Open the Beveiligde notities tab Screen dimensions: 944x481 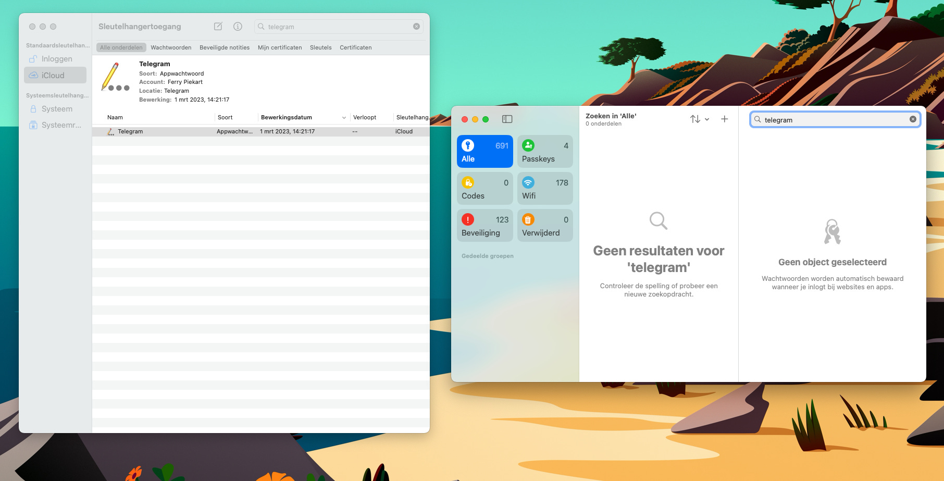[x=225, y=47]
